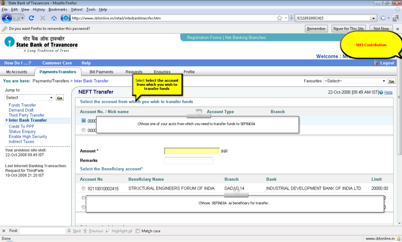
Task: Click the yellow Amount input field
Action: pos(192,151)
